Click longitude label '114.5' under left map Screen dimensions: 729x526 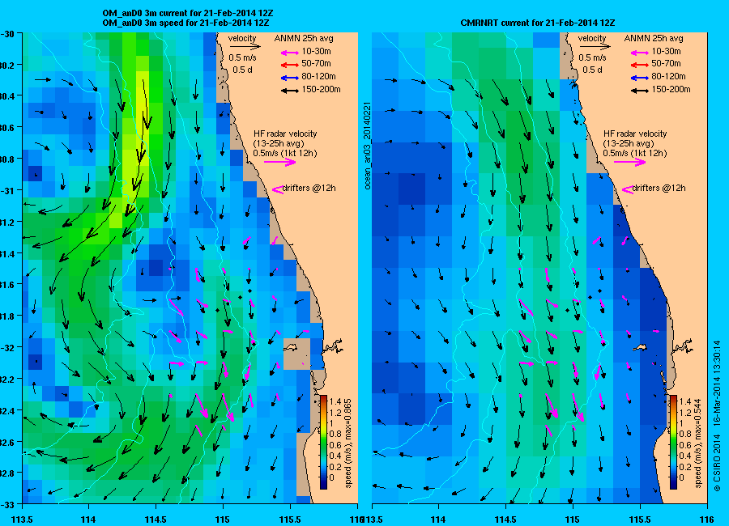point(156,520)
